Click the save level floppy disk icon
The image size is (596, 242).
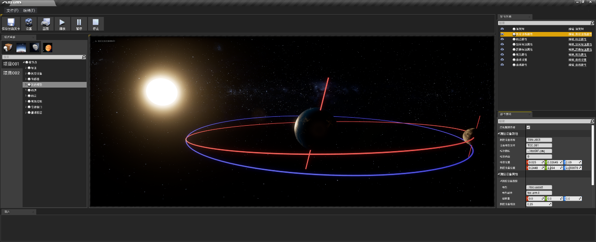(x=11, y=22)
